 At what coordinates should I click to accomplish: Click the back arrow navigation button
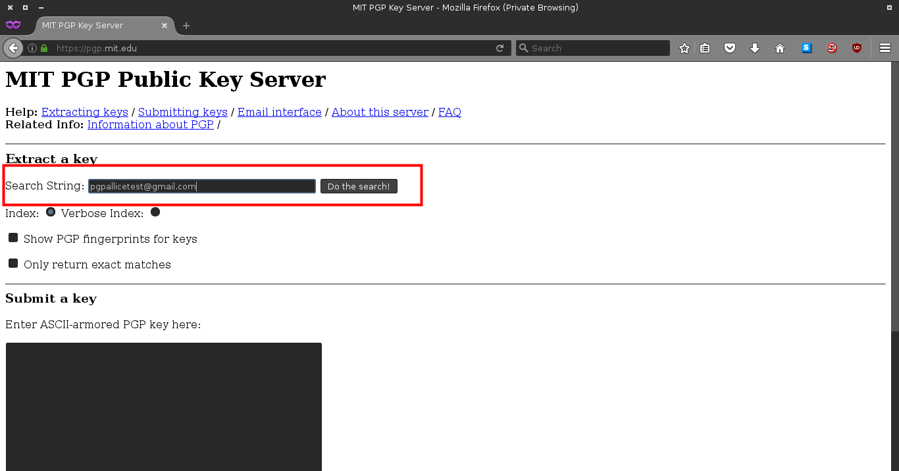pyautogui.click(x=13, y=48)
